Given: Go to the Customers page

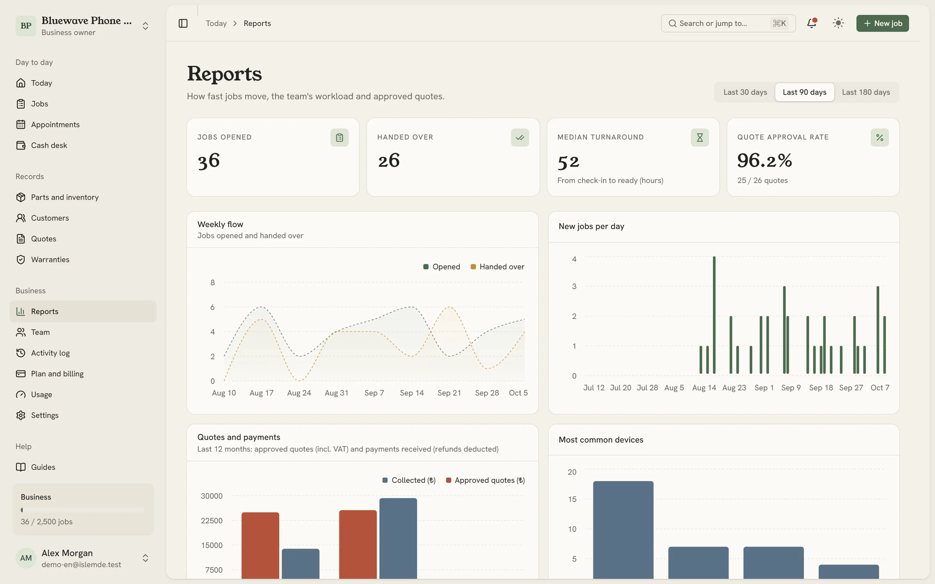Looking at the screenshot, I should pos(83,218).
